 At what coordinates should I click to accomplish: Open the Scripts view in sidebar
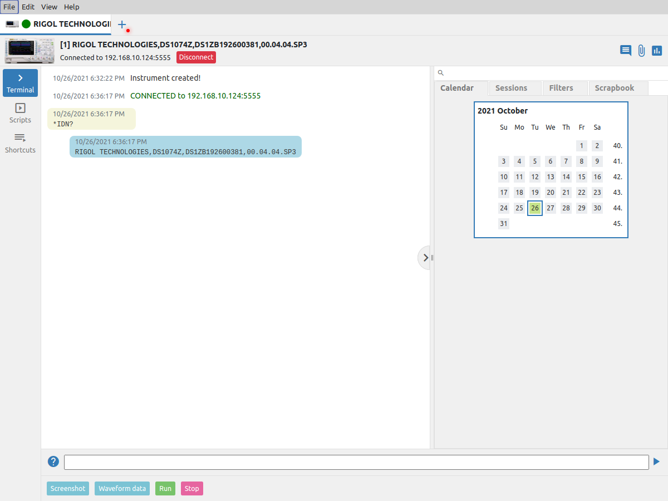[20, 113]
